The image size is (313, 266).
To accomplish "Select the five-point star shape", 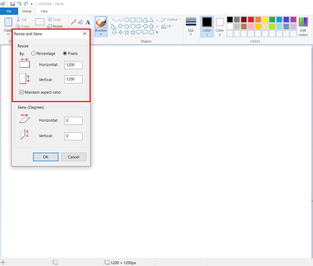I will tap(127, 32).
